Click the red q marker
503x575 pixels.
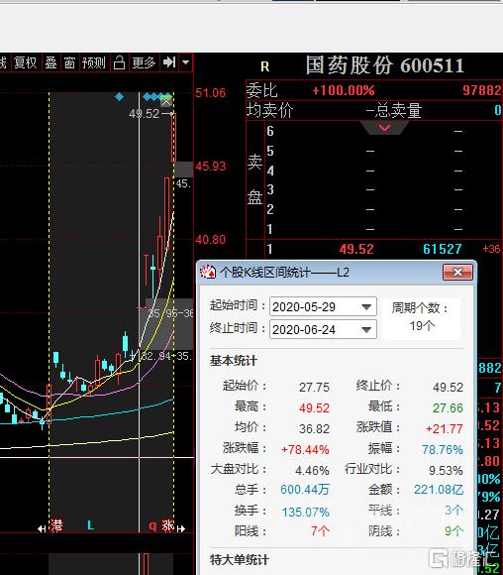click(x=152, y=526)
